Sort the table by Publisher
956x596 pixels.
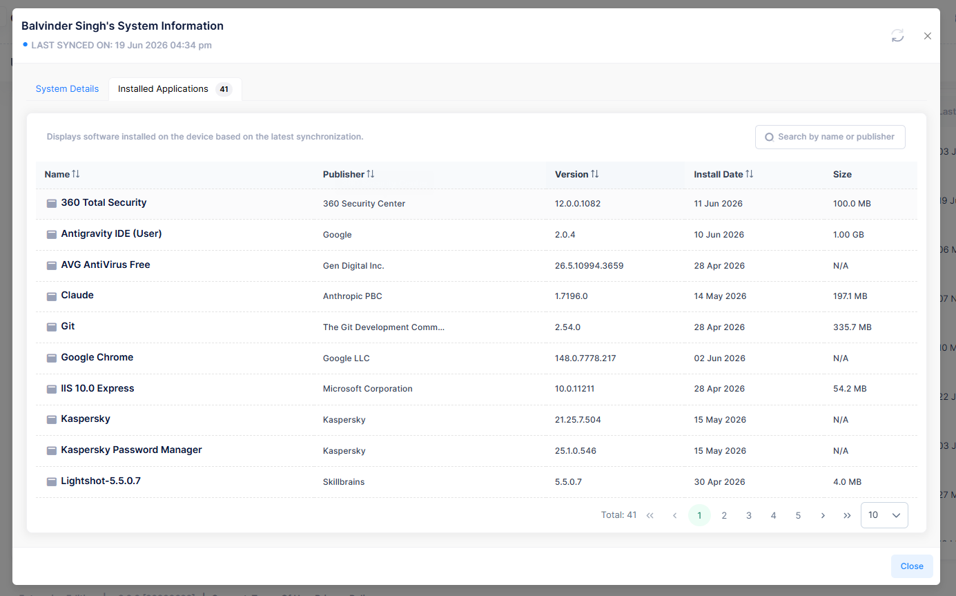(371, 174)
